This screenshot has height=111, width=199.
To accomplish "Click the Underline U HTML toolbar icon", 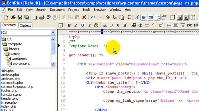I will pyautogui.click(x=82, y=25).
